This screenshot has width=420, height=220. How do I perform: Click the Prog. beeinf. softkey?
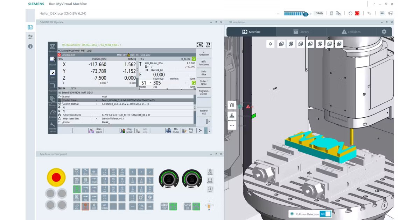[x=127, y=131]
